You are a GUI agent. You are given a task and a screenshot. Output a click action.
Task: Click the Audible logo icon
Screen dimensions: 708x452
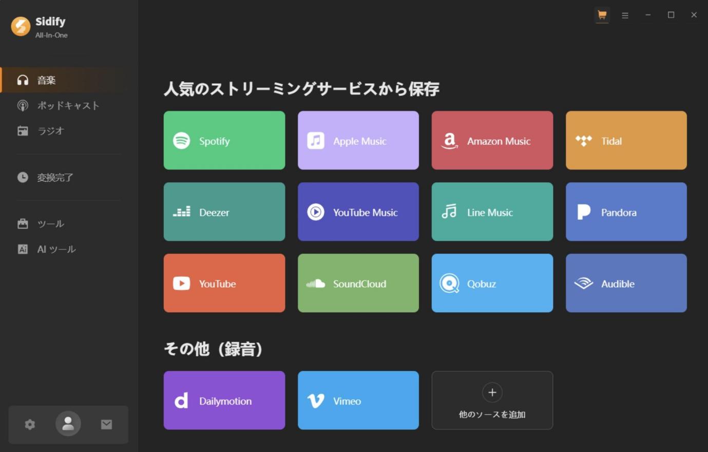(x=584, y=284)
